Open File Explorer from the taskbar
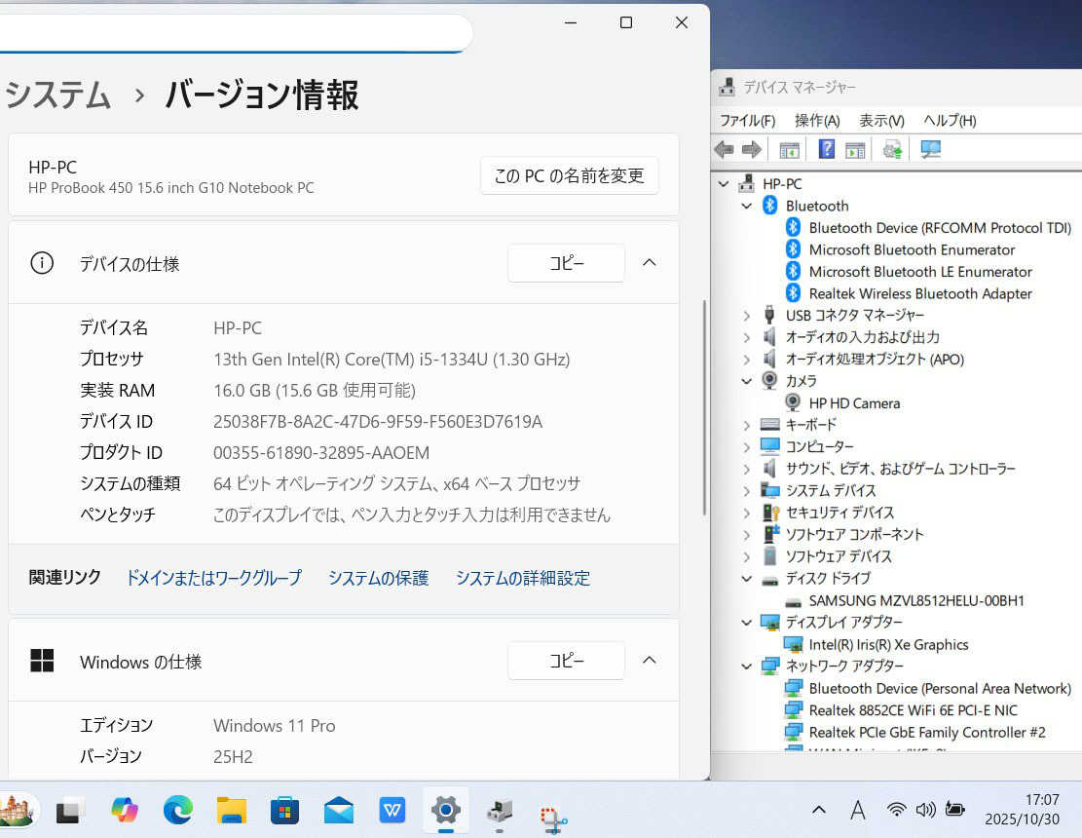1082x838 pixels. (x=231, y=809)
